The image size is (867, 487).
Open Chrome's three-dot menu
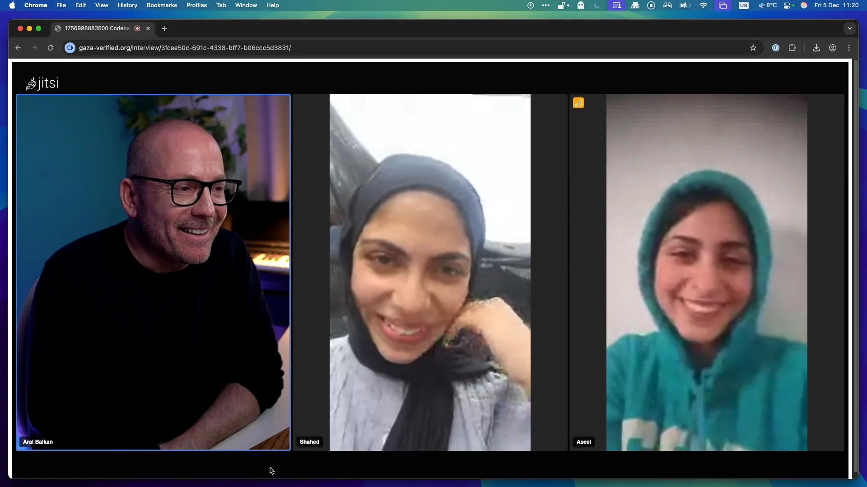coord(849,48)
